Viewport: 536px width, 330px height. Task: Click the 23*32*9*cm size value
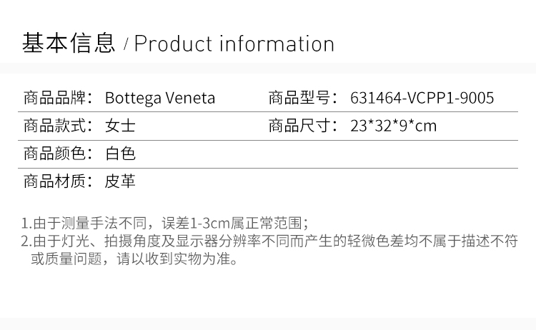[x=394, y=126]
